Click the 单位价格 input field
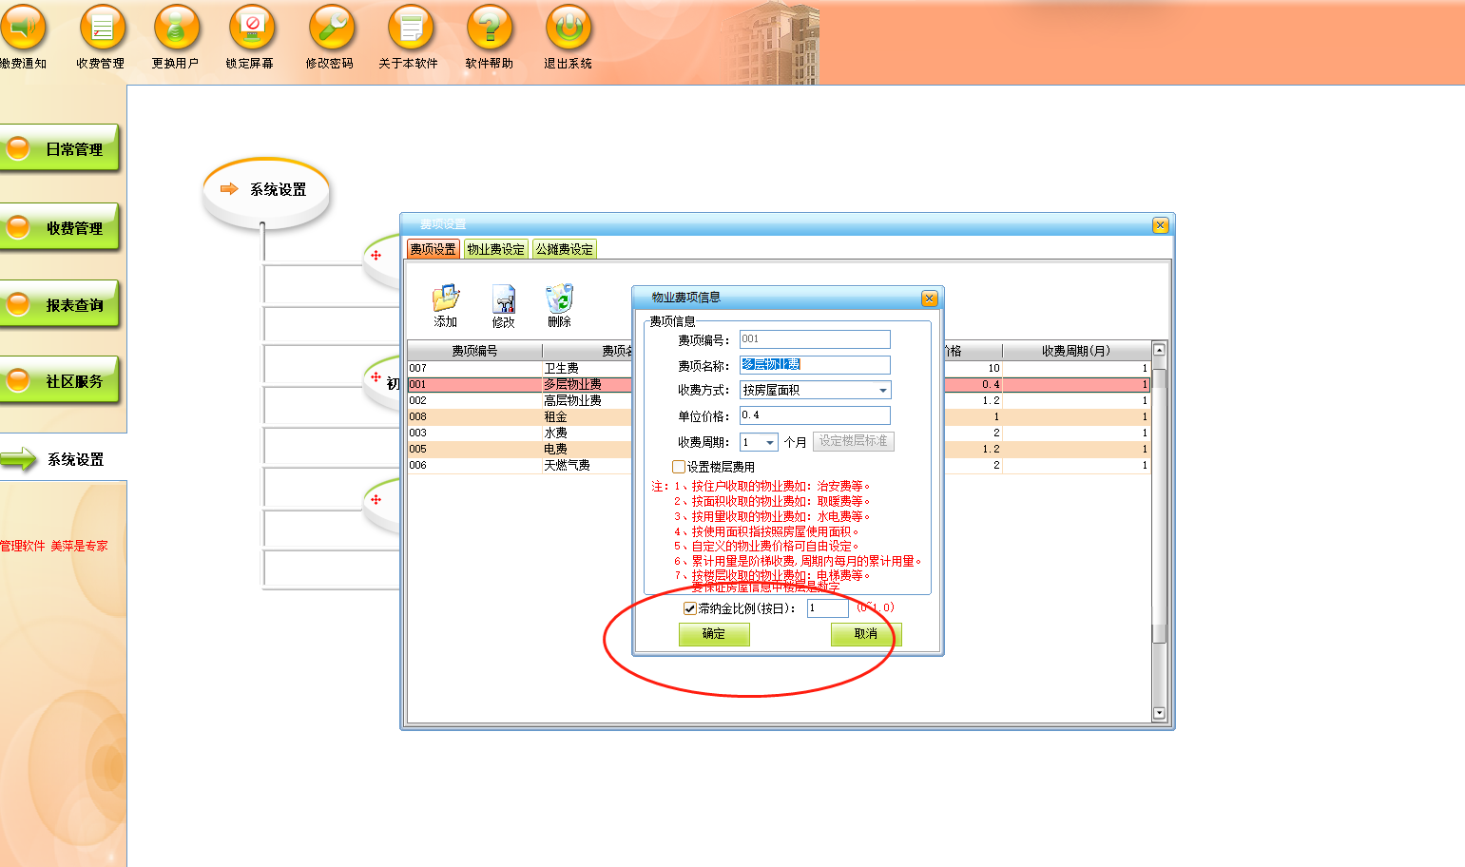 point(815,415)
